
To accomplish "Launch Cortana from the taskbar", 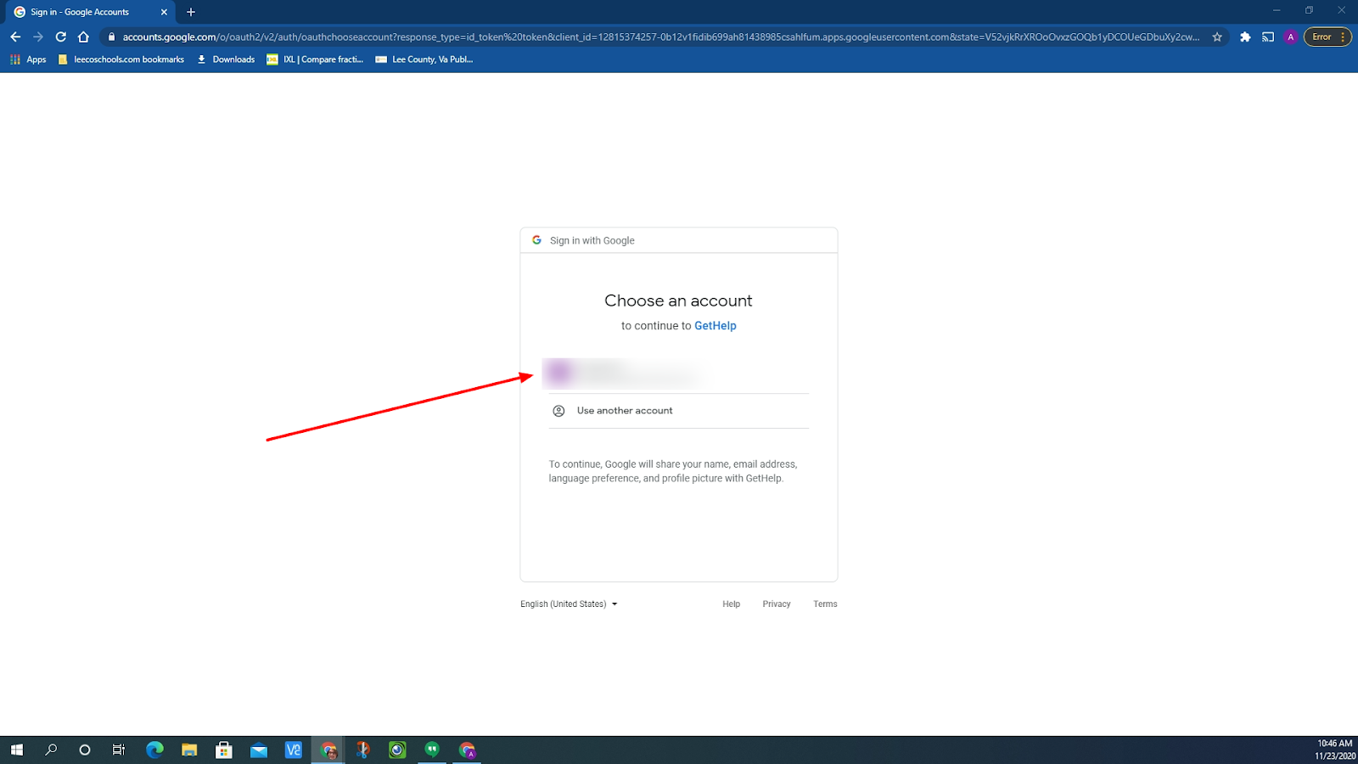I will coord(84,750).
